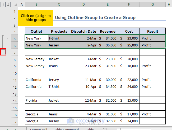Select column B header
The height and width of the screenshot is (130, 172).
click(36, 5)
